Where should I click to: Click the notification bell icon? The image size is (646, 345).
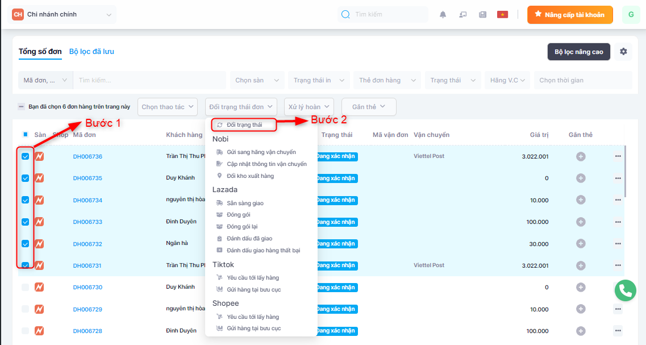[443, 15]
